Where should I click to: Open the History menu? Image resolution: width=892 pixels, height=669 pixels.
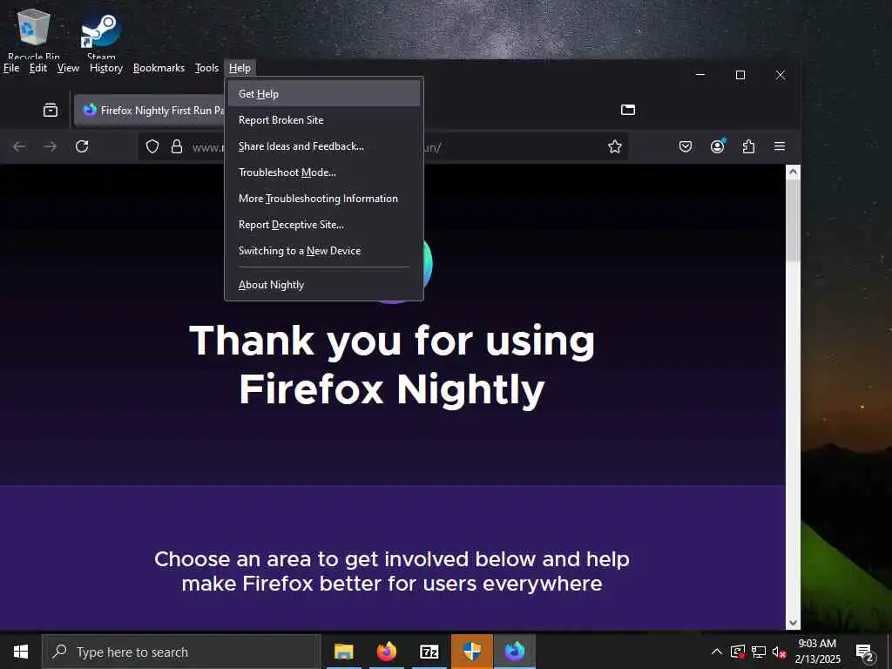[x=106, y=68]
